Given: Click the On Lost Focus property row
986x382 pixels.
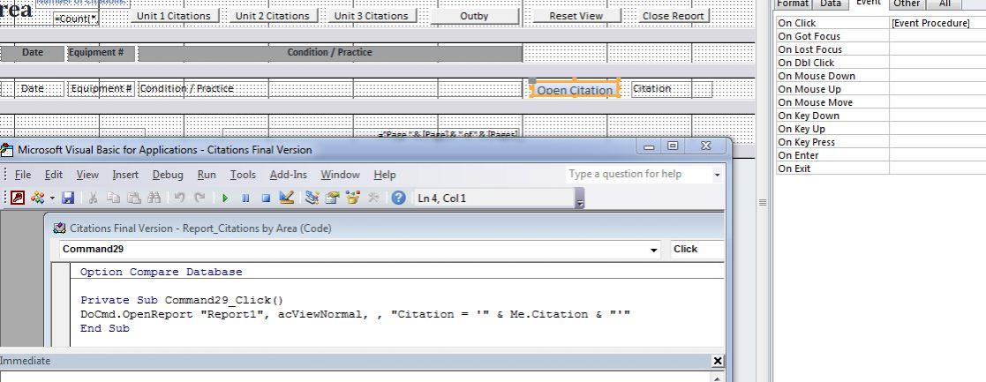Looking at the screenshot, I should [881, 49].
